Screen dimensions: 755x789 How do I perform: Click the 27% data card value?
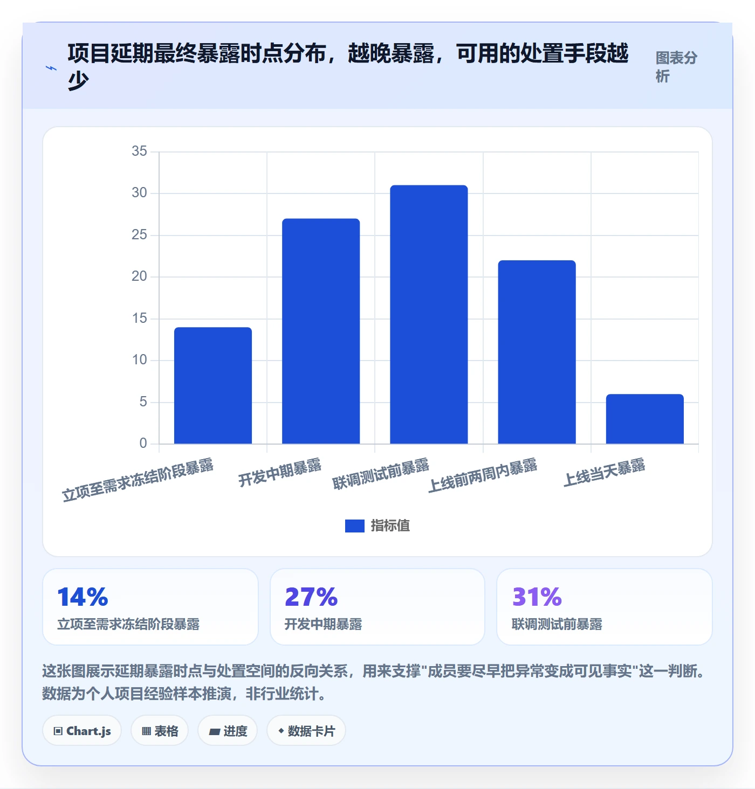[x=311, y=597]
